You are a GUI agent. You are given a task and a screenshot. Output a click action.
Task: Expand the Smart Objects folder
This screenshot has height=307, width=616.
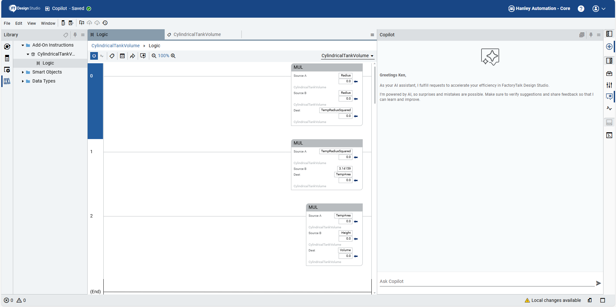click(23, 72)
